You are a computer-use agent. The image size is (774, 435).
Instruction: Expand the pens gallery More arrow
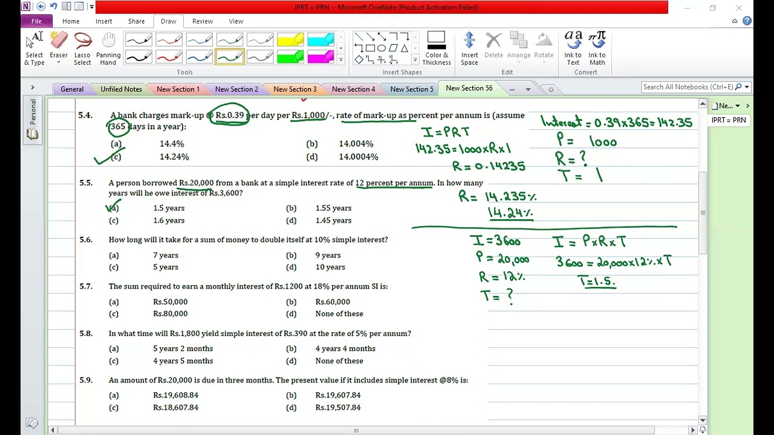(340, 60)
